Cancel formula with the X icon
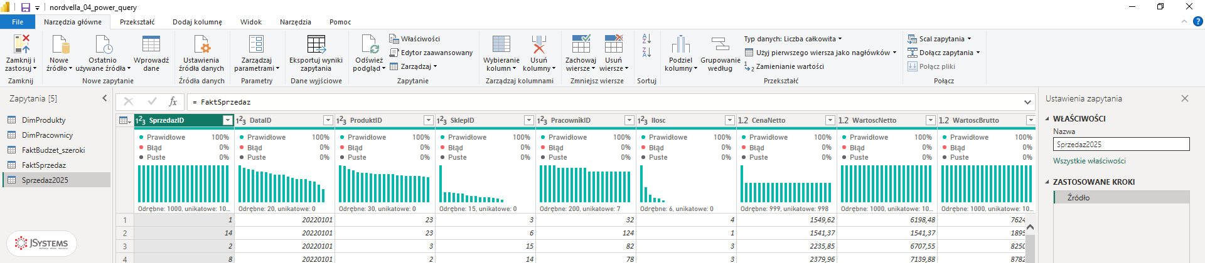 129,101
